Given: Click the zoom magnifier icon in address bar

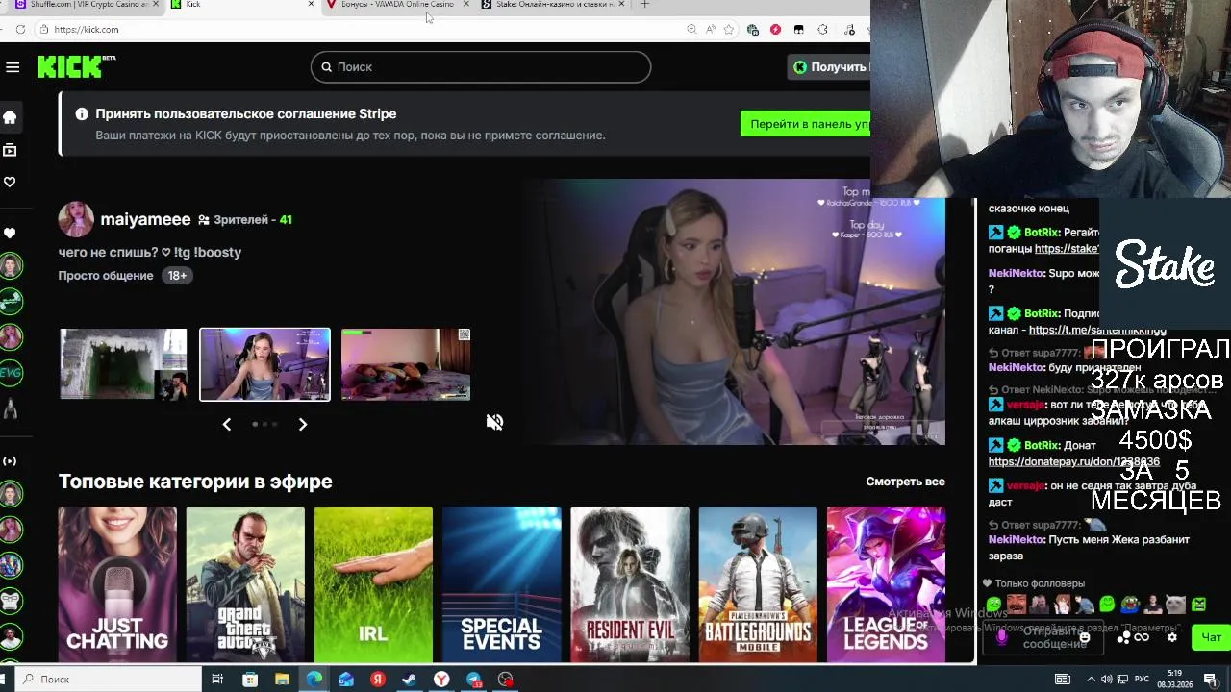Looking at the screenshot, I should tap(691, 30).
